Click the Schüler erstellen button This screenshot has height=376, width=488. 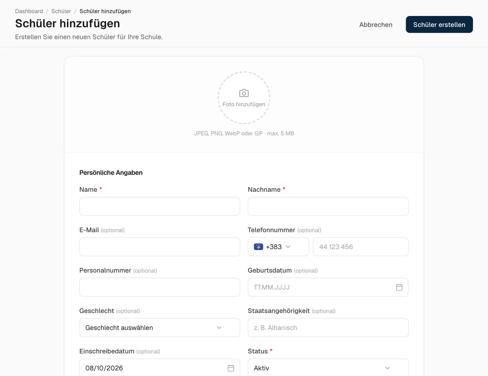tap(439, 24)
